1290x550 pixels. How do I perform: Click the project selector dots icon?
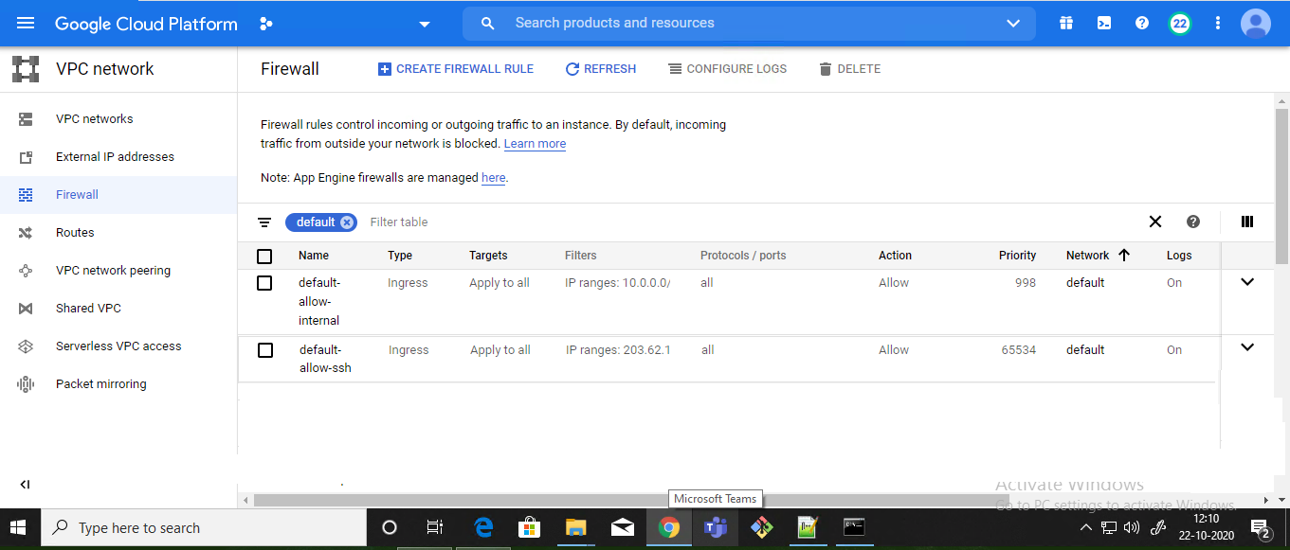pos(266,24)
